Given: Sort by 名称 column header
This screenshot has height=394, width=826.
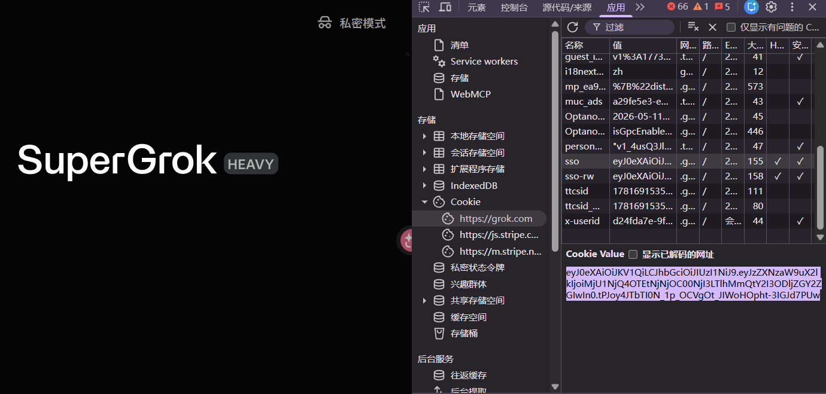Looking at the screenshot, I should point(585,45).
